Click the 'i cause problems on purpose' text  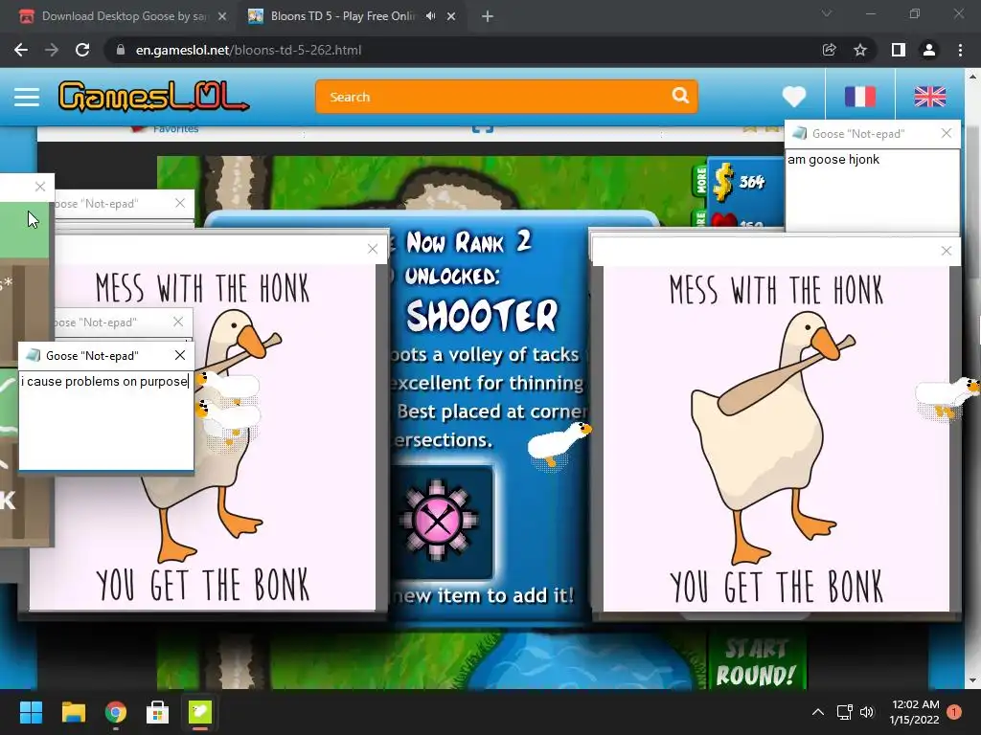[104, 381]
